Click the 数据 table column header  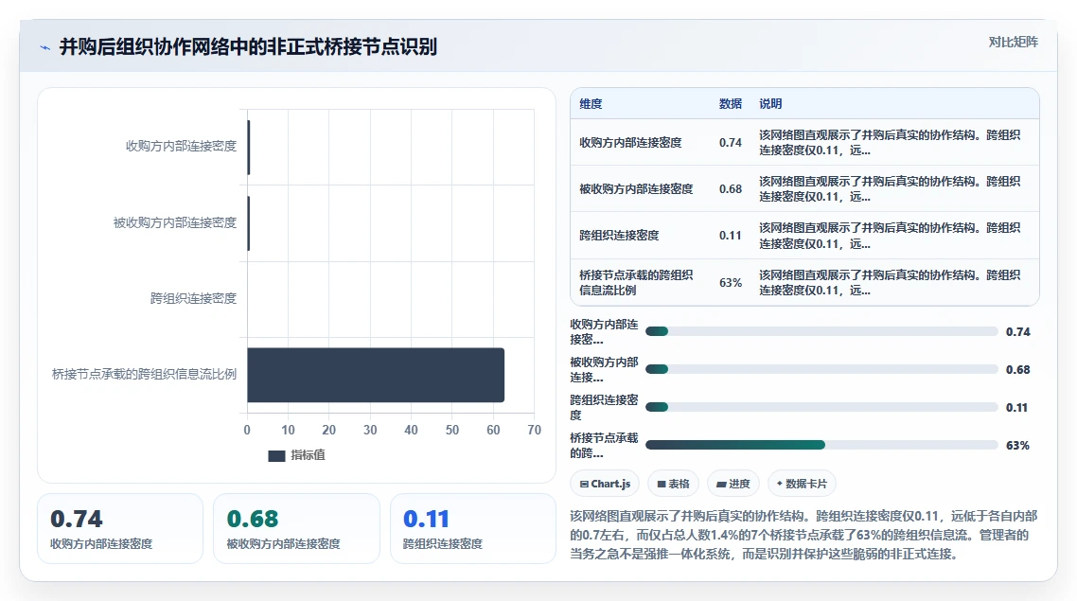730,104
